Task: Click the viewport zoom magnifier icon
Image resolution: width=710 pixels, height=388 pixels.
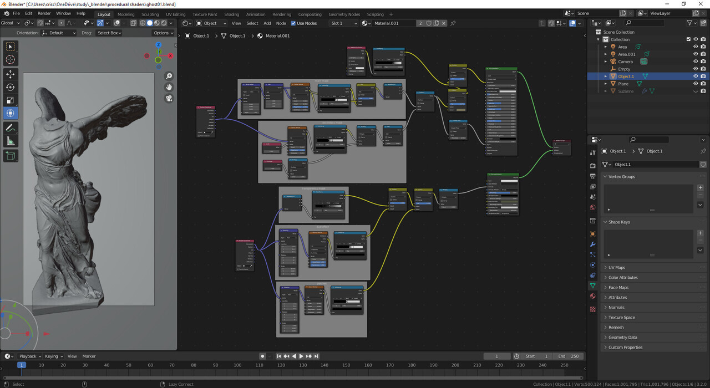Action: (x=169, y=76)
